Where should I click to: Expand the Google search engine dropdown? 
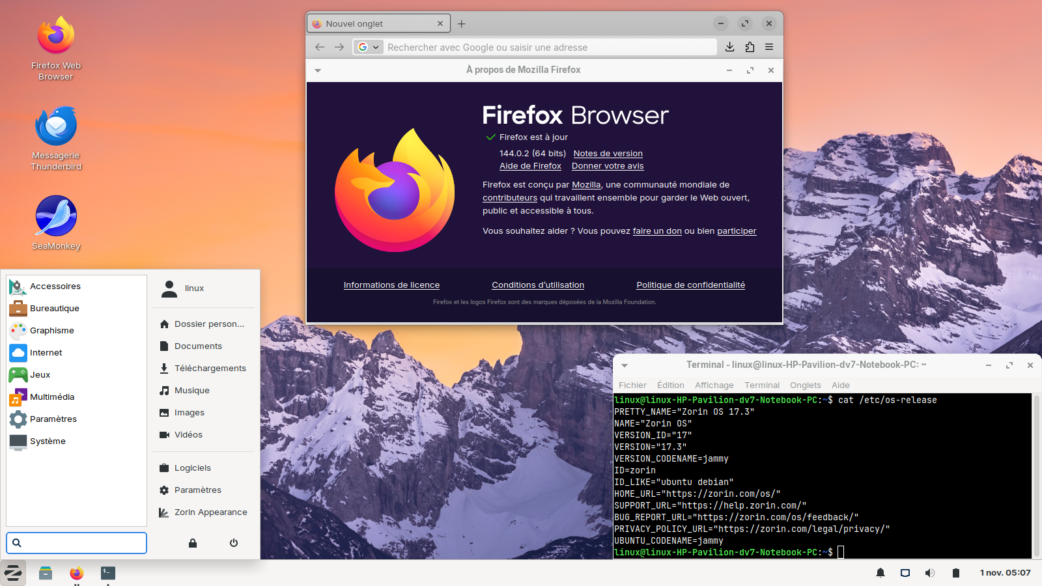[368, 47]
